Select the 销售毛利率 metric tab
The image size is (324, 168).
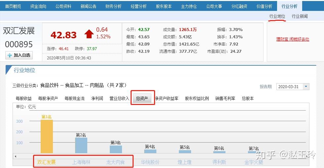click(225, 98)
